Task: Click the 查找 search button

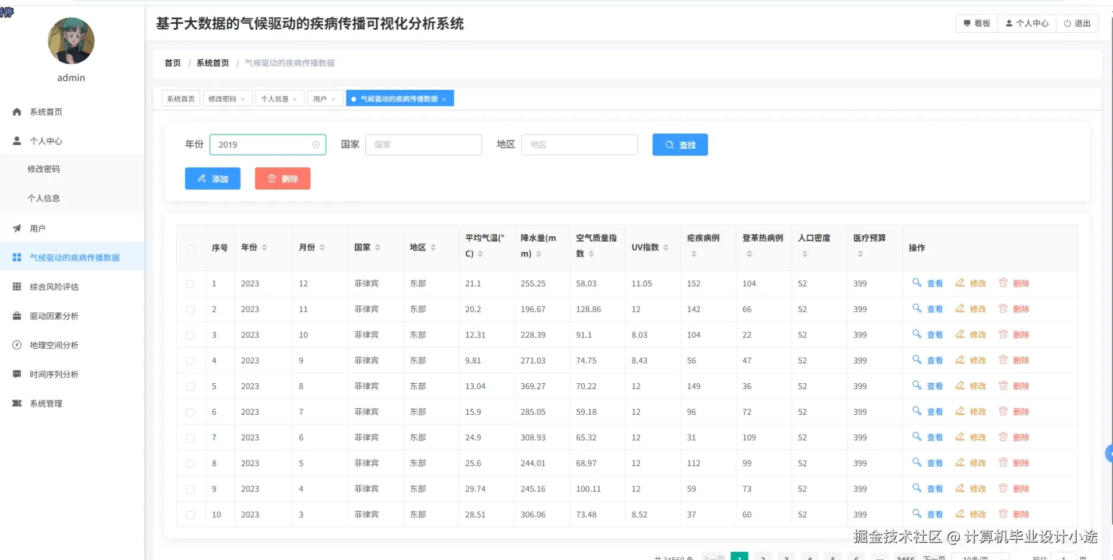Action: click(679, 145)
